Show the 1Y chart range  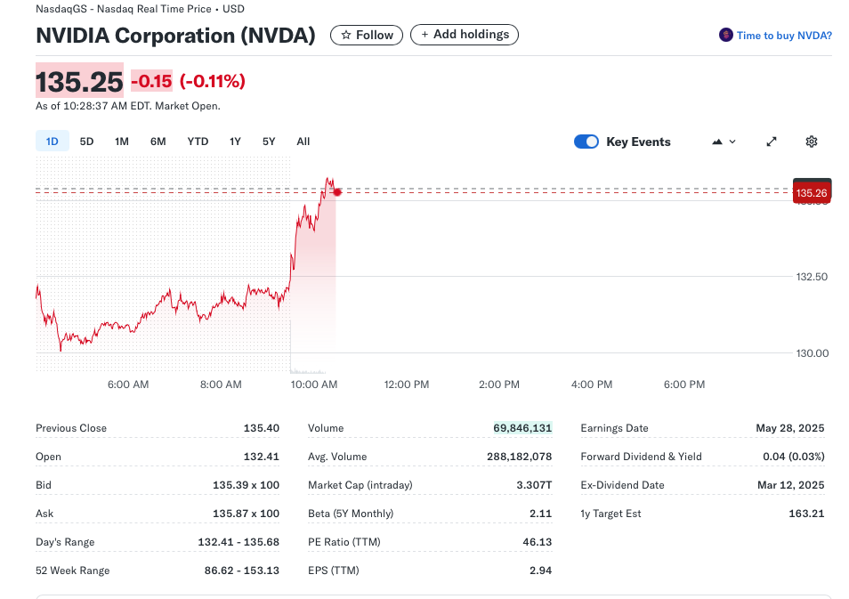click(235, 142)
